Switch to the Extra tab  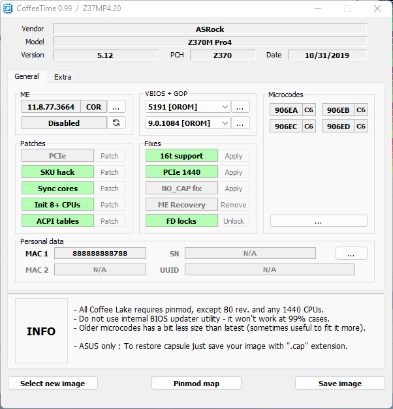click(63, 77)
